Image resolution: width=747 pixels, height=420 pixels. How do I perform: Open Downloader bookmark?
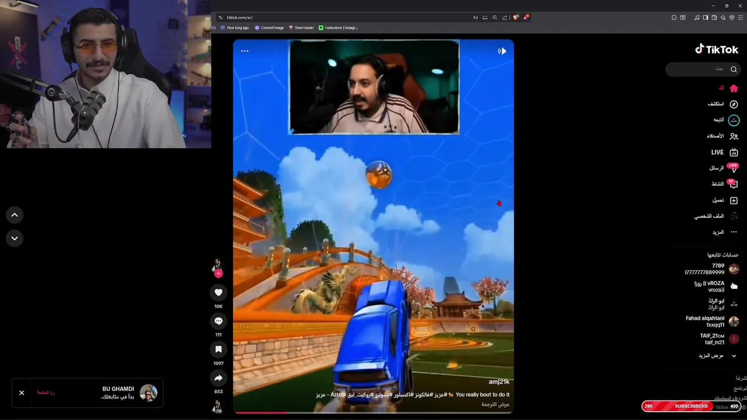(x=301, y=27)
